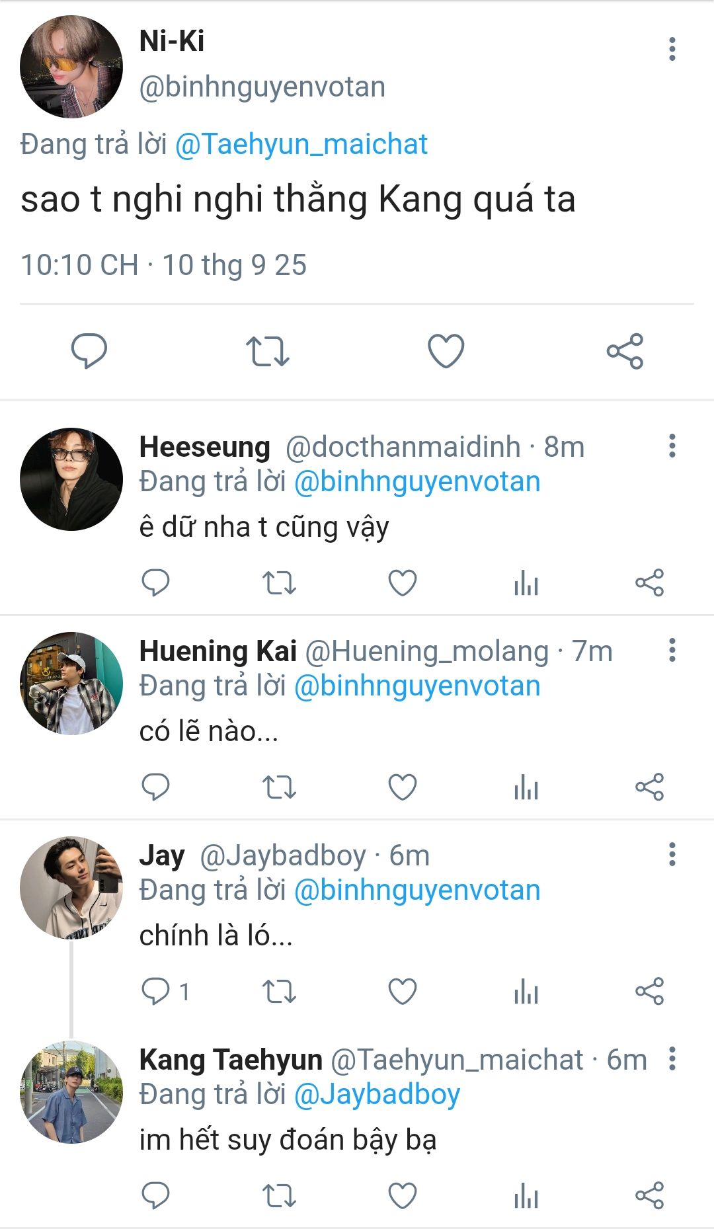
Task: Like Ni-Ki's main tweet
Action: [446, 350]
